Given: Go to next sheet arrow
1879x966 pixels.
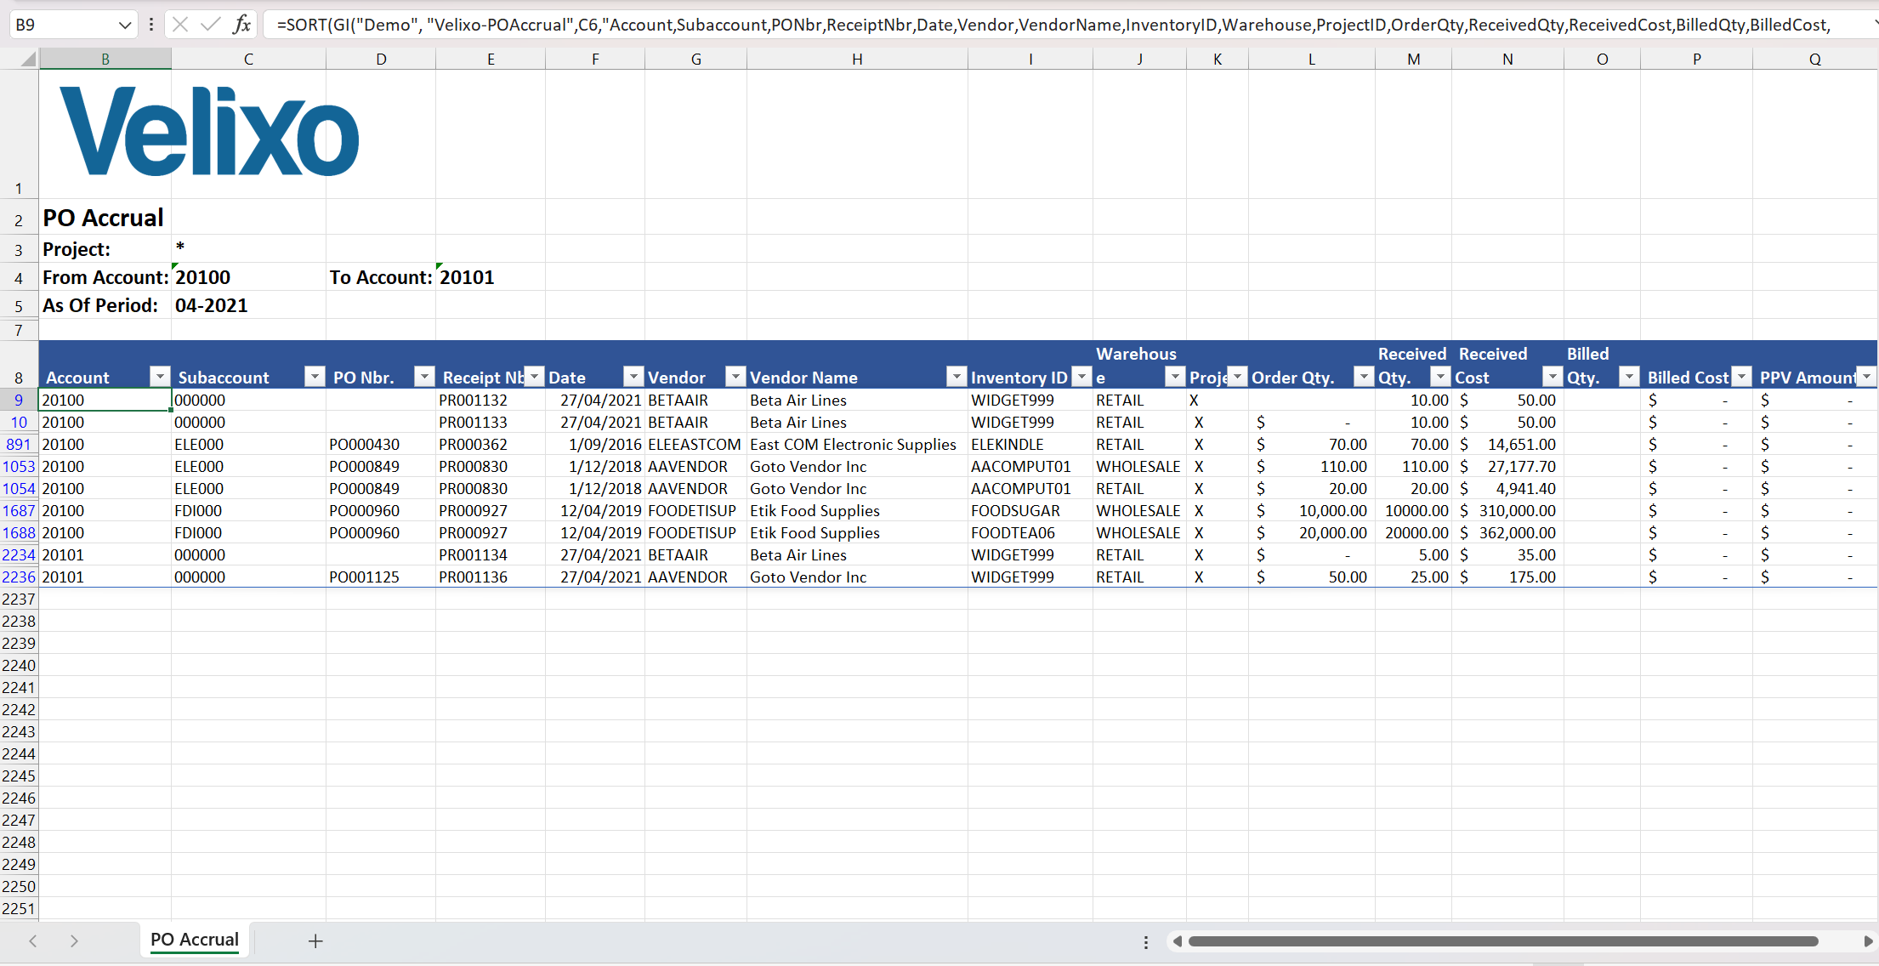Looking at the screenshot, I should coord(74,941).
